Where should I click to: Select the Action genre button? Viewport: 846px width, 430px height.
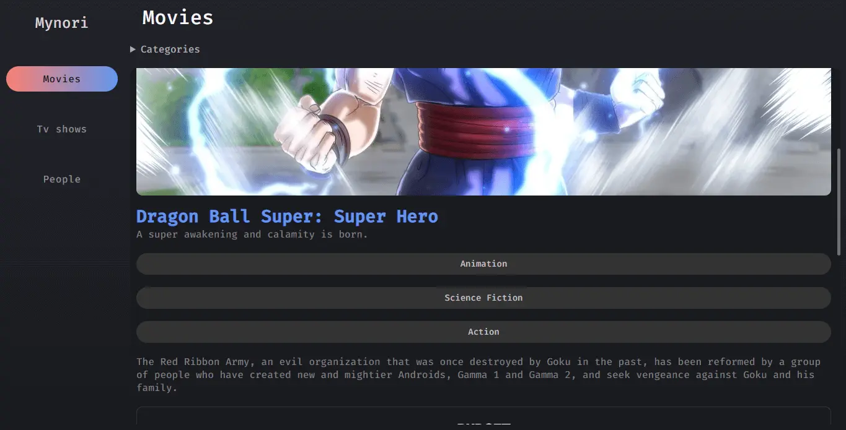point(483,332)
